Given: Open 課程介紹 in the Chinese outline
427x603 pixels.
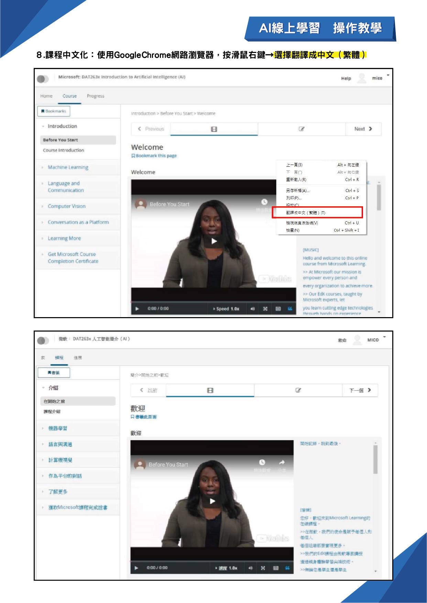Looking at the screenshot, I should [52, 412].
